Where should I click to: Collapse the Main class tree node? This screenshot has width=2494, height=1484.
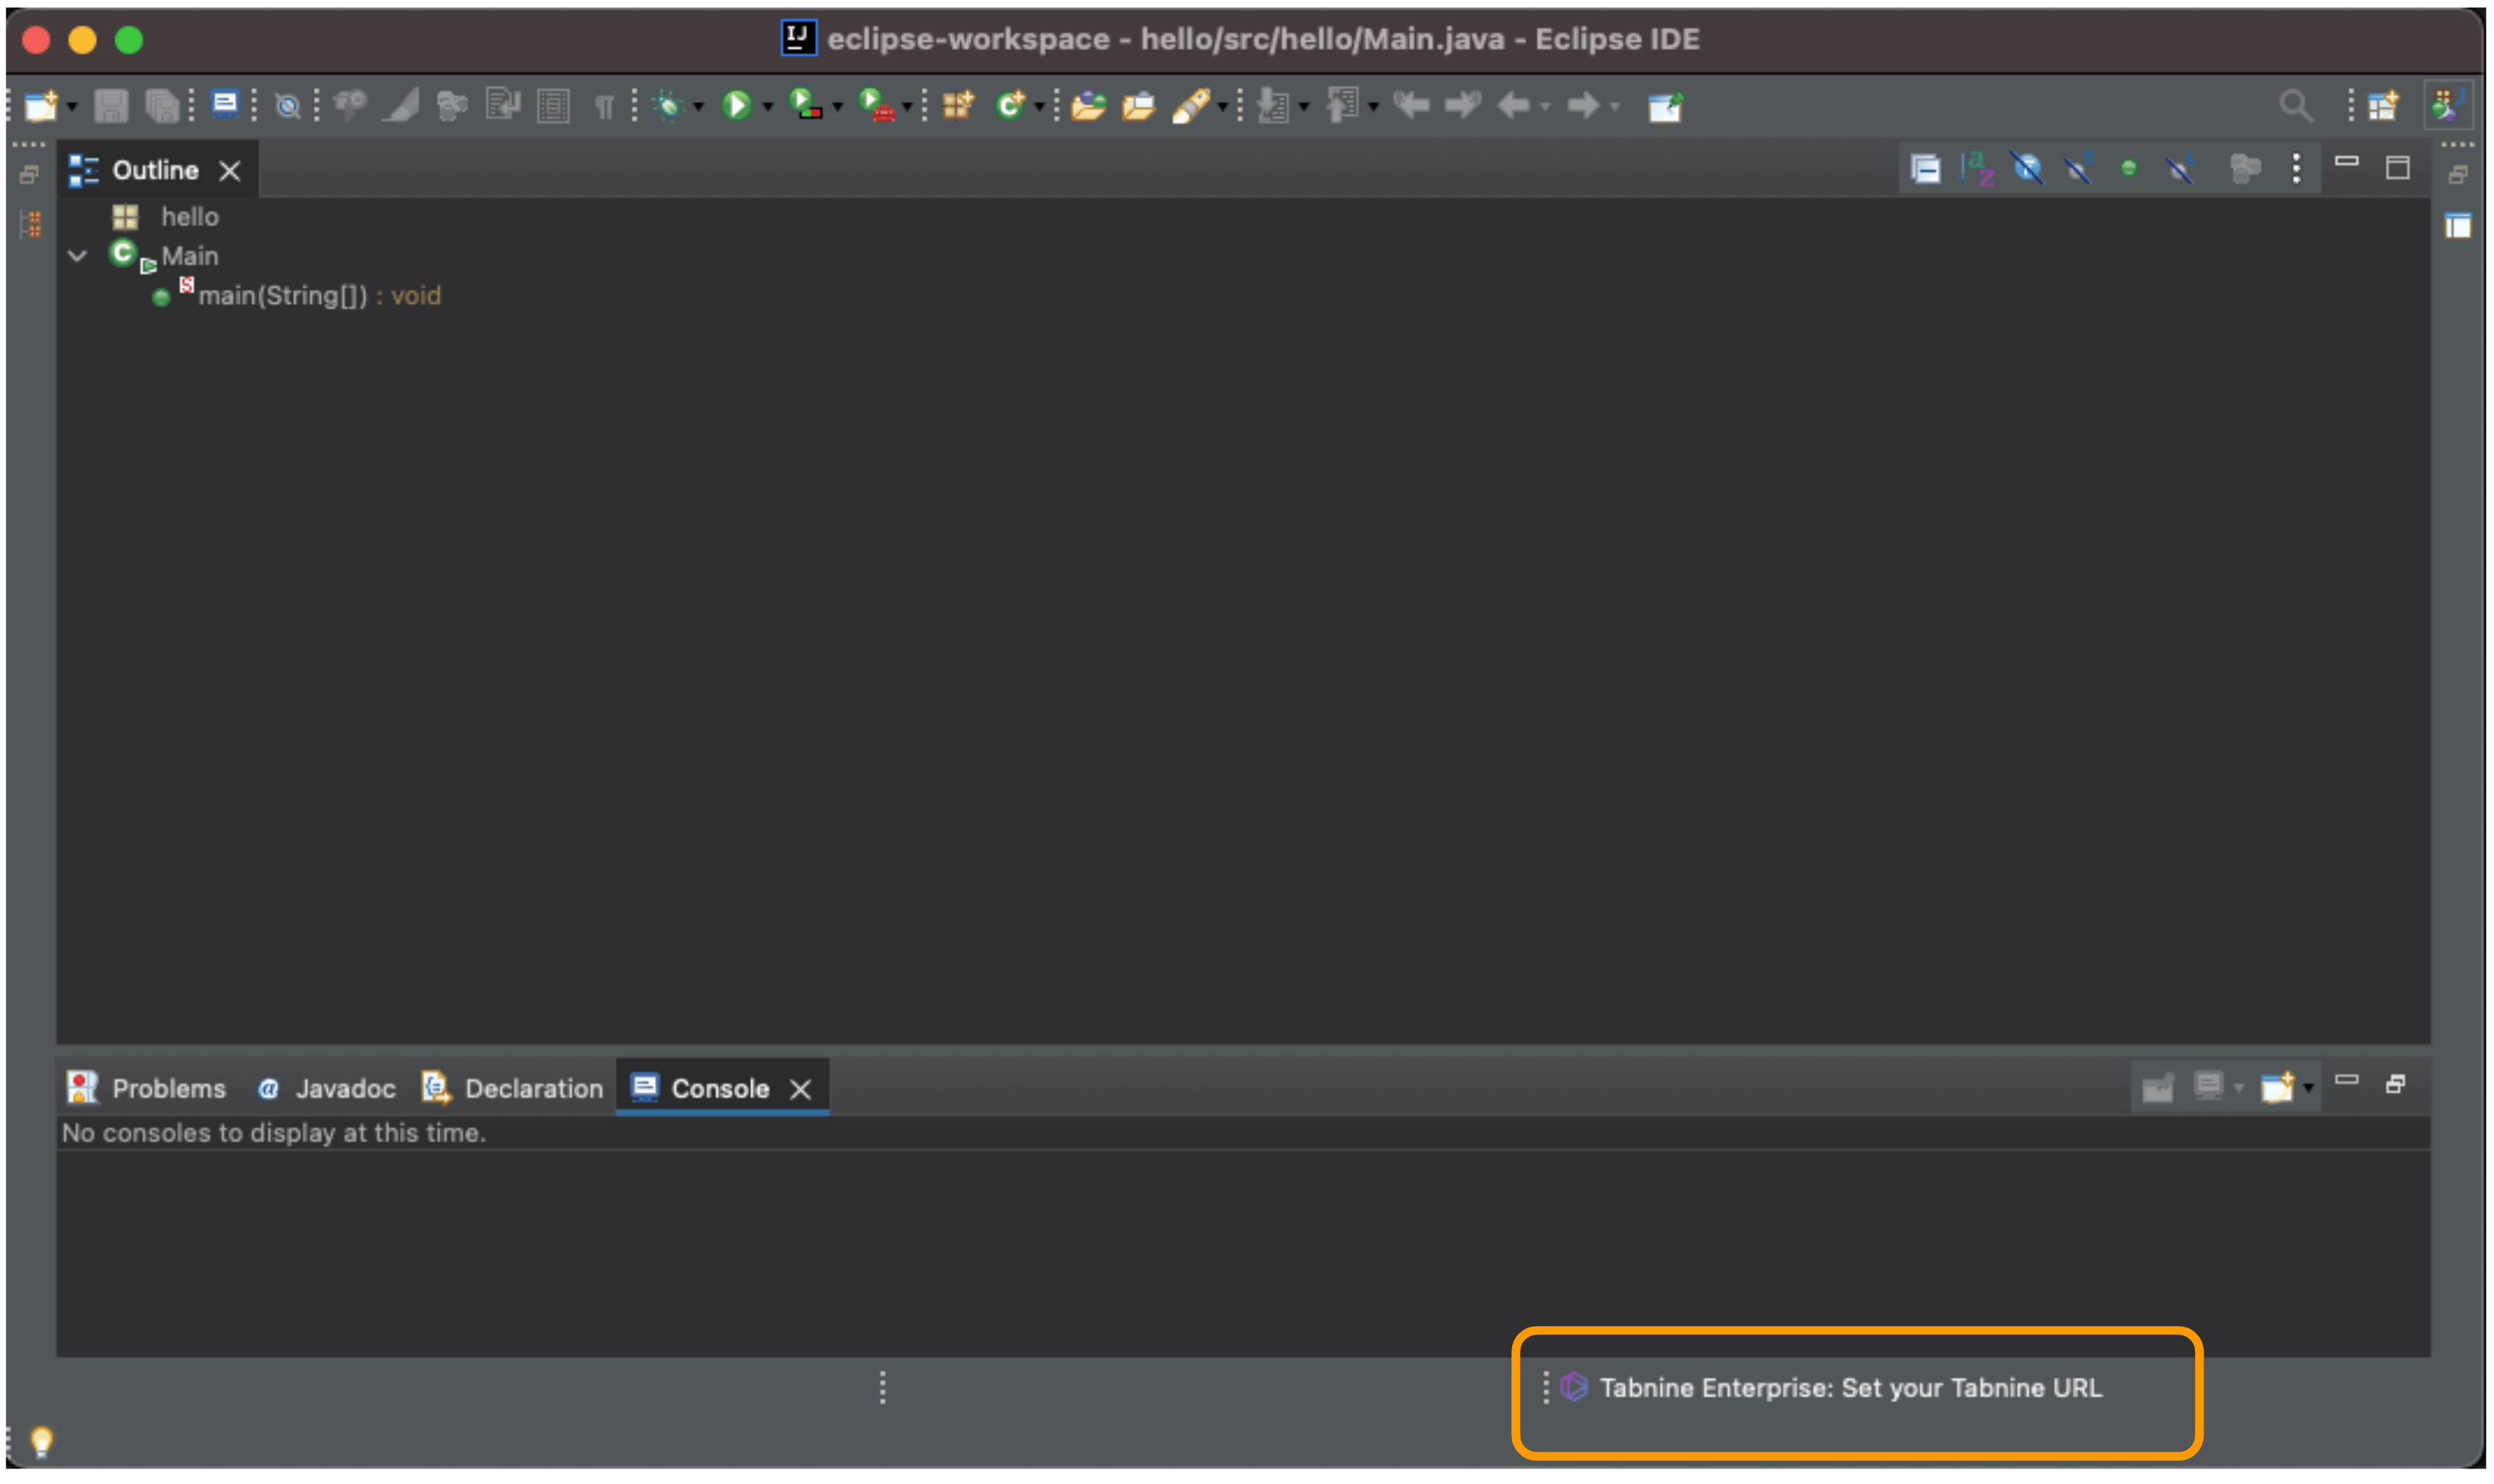(77, 256)
